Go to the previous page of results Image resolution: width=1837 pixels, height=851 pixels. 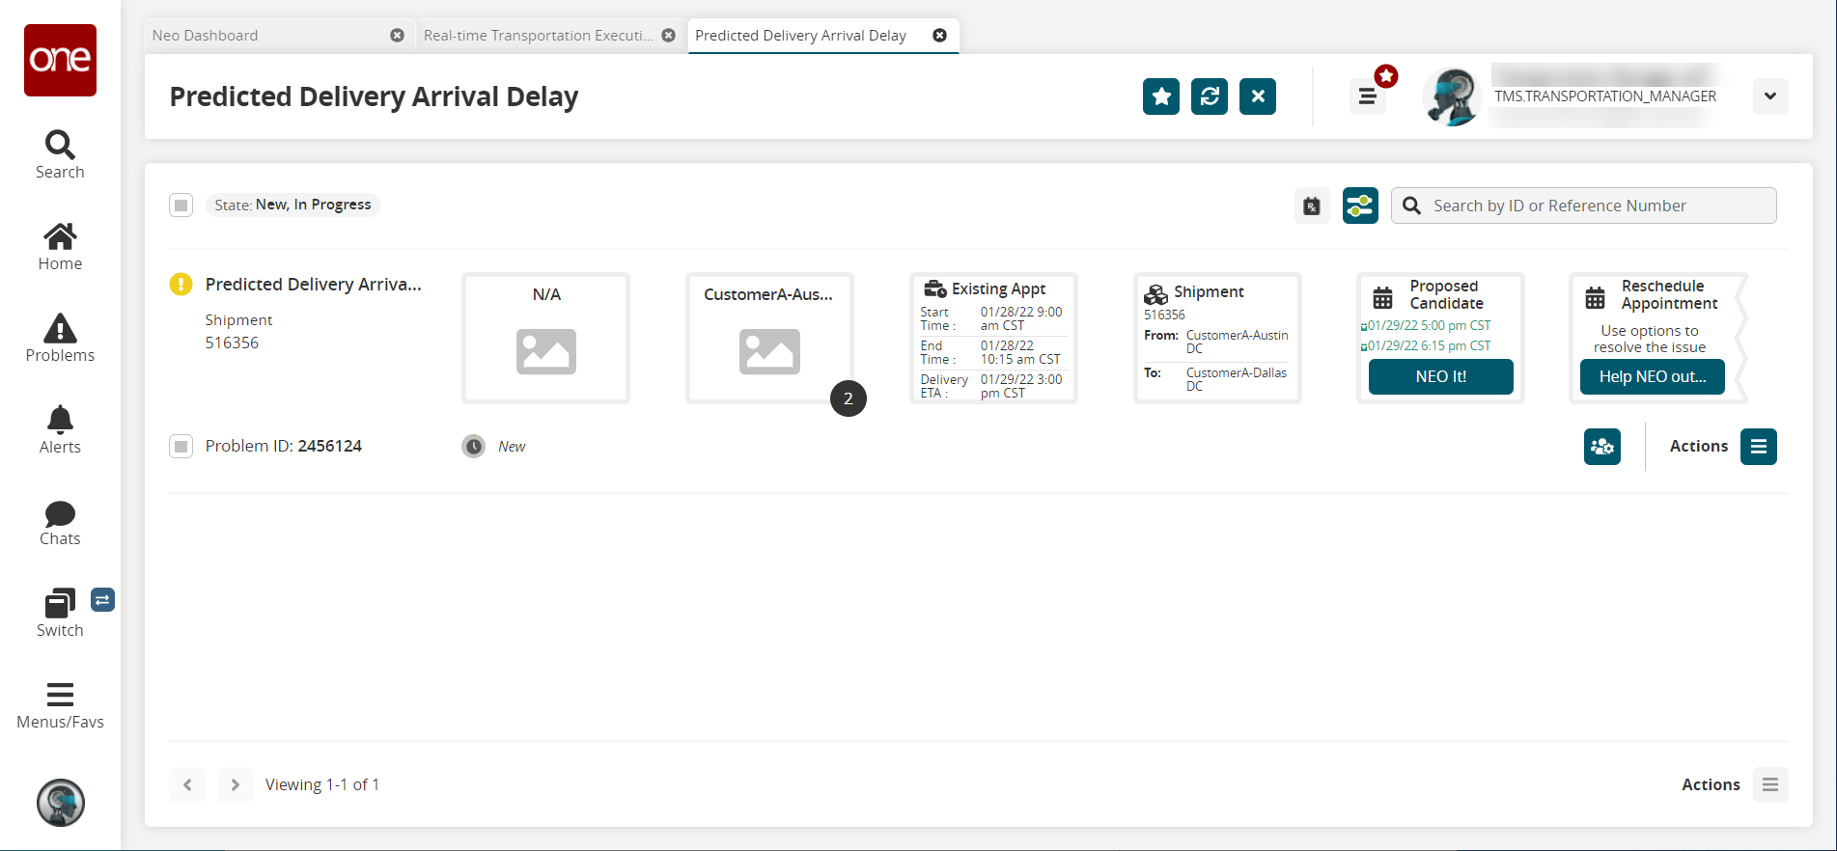(187, 784)
